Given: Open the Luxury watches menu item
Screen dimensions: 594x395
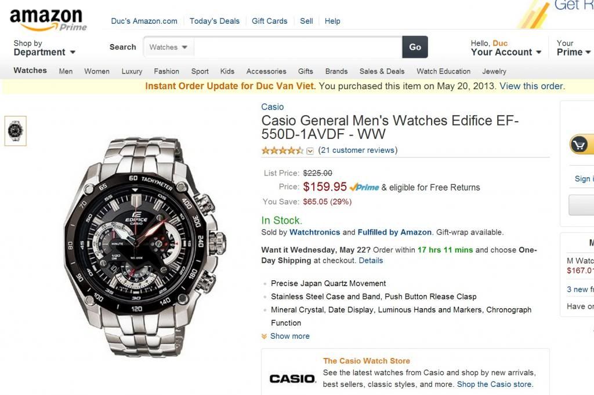Looking at the screenshot, I should point(132,71).
